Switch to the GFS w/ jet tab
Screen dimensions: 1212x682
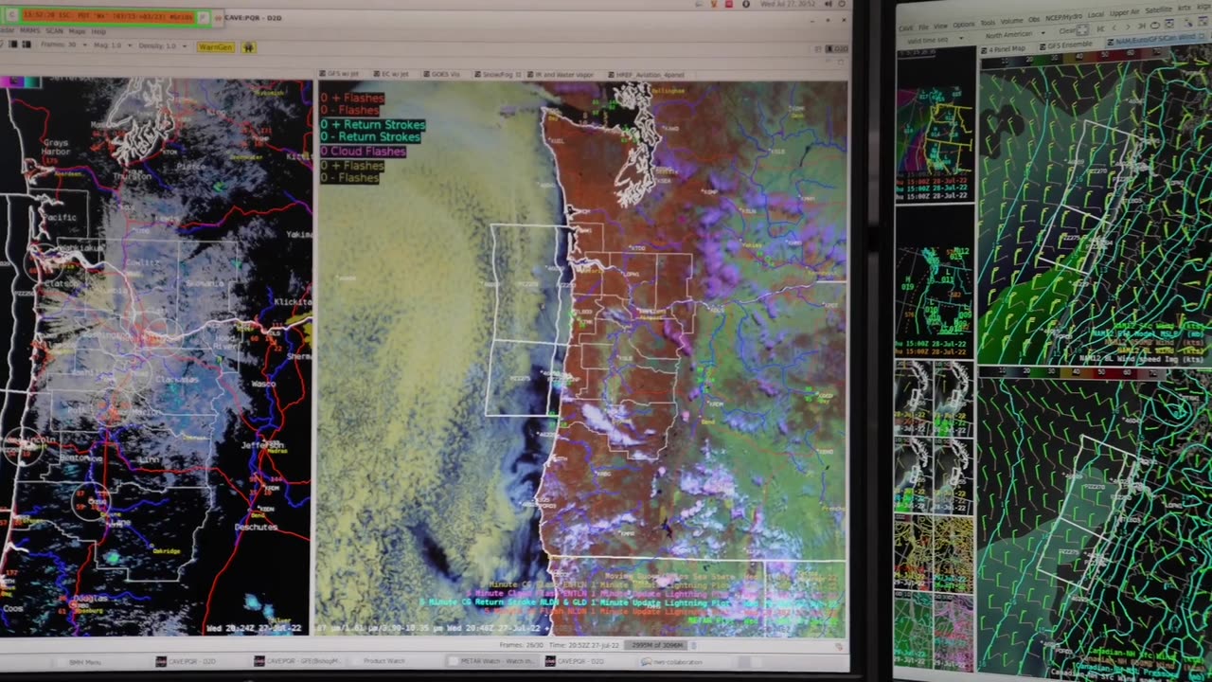[340, 74]
